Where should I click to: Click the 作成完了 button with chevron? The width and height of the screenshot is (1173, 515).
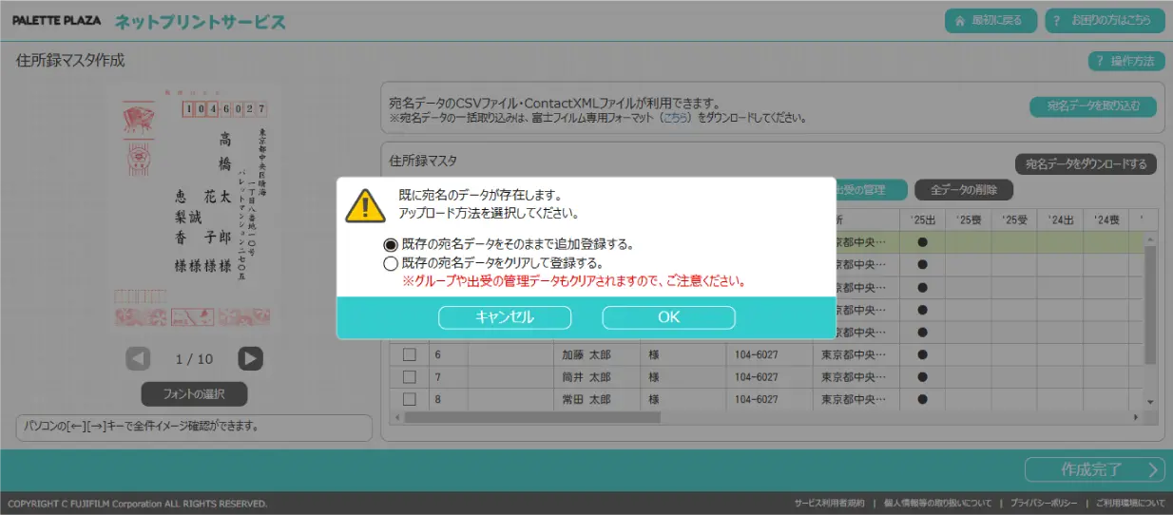[1094, 469]
